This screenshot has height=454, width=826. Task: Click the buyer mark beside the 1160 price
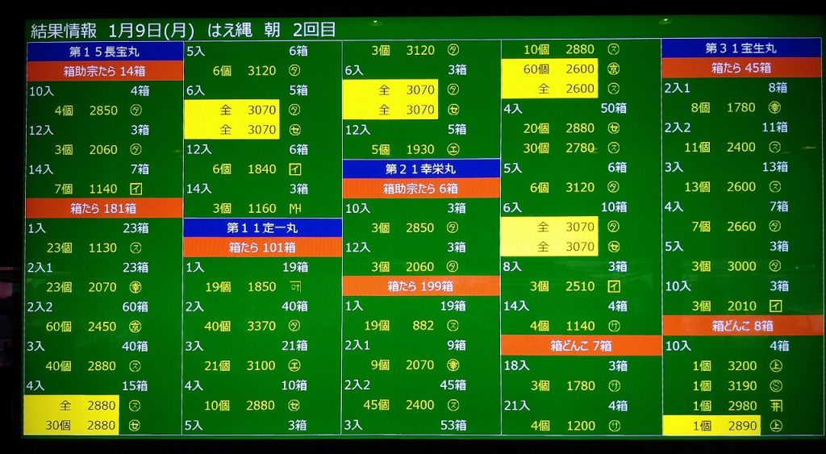pyautogui.click(x=294, y=208)
